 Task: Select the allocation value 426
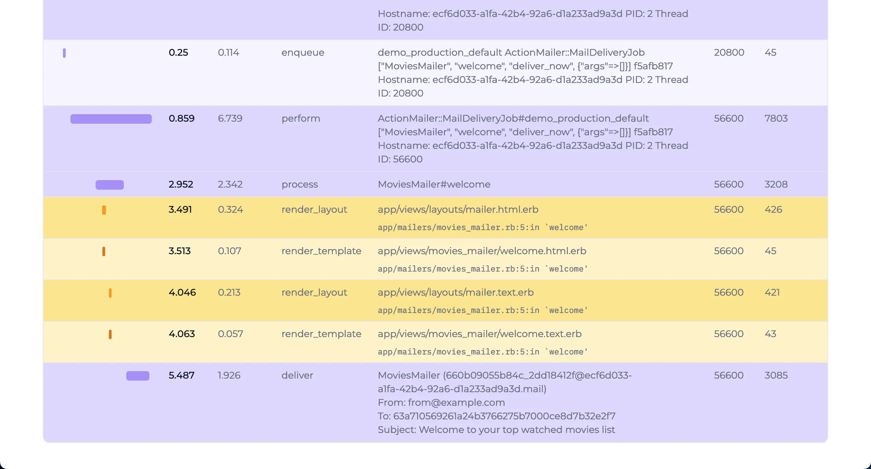tap(773, 209)
